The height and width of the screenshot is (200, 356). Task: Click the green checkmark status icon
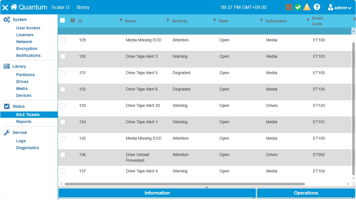298,7
